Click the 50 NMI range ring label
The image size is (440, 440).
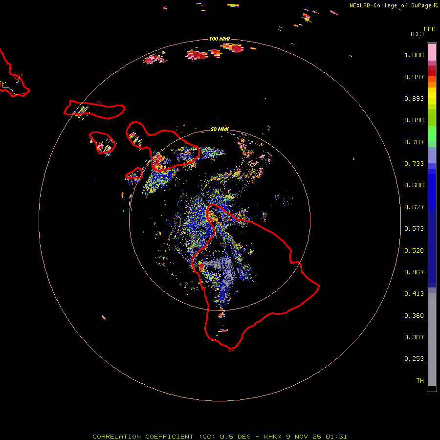click(220, 129)
